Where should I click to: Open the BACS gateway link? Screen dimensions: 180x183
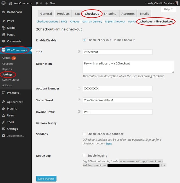(64, 21)
